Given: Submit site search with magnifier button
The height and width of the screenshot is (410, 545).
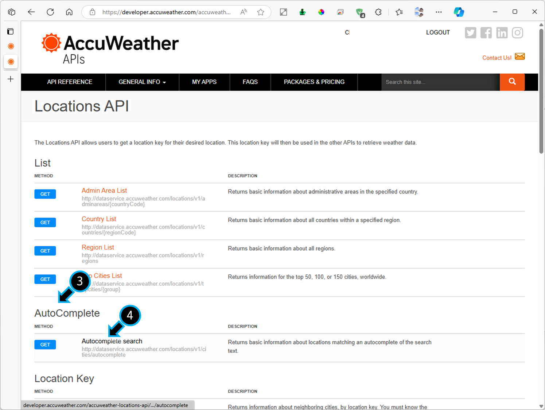Looking at the screenshot, I should pos(512,82).
